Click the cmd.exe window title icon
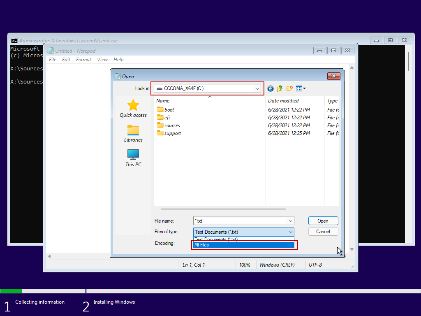 [14, 41]
